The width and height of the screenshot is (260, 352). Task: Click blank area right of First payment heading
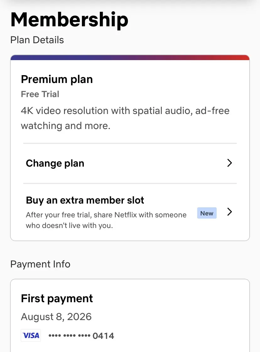(169, 299)
